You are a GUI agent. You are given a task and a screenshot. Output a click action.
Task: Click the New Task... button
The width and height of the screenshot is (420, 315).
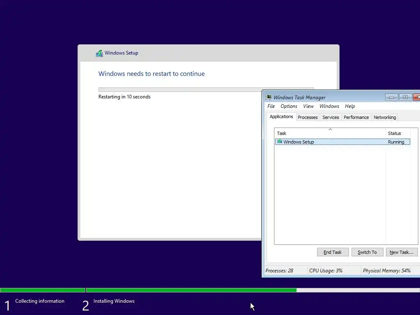tap(401, 252)
